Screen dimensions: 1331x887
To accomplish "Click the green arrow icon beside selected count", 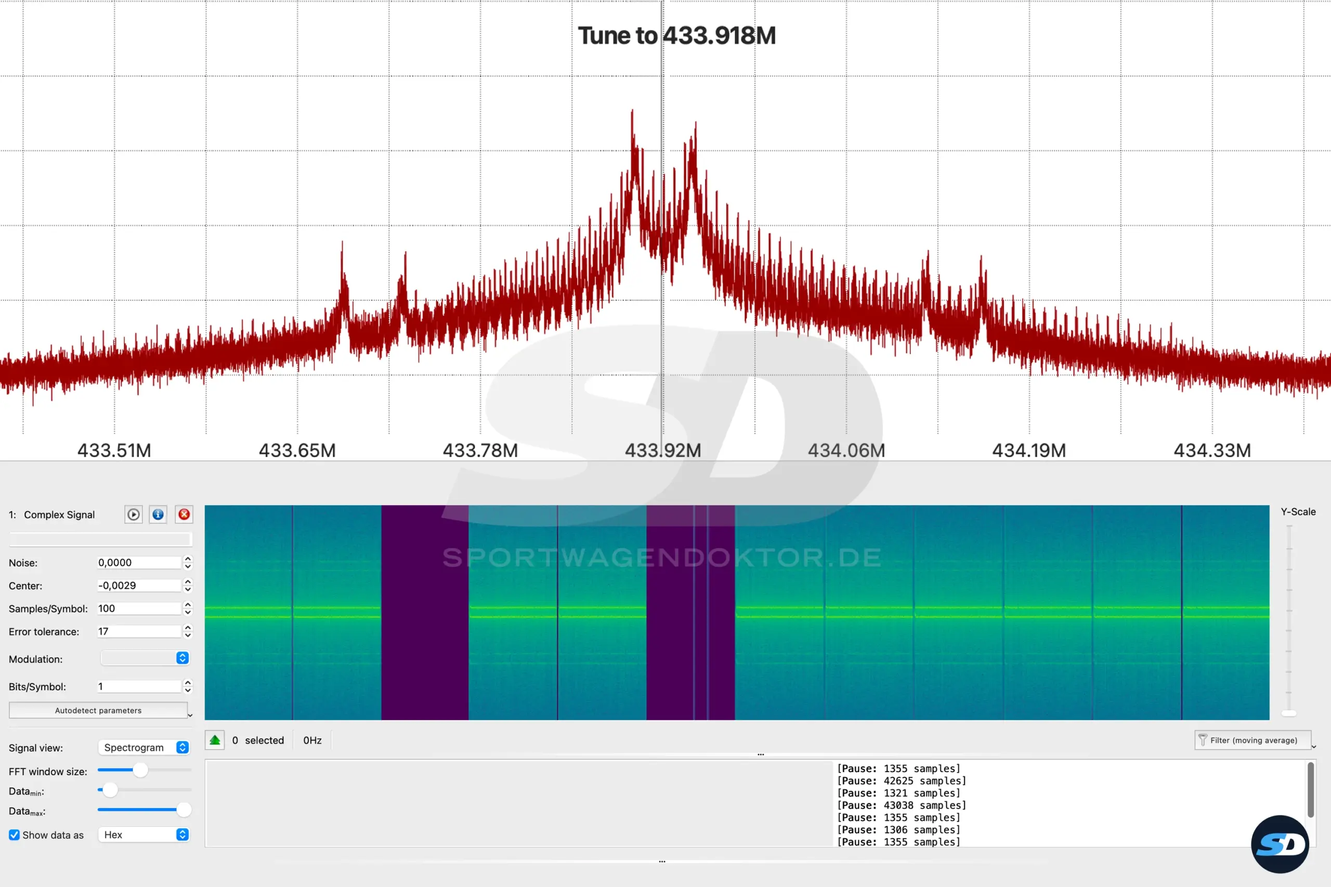I will coord(215,740).
